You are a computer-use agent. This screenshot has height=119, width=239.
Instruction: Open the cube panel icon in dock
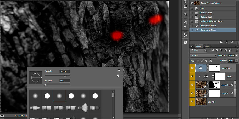tap(185, 42)
